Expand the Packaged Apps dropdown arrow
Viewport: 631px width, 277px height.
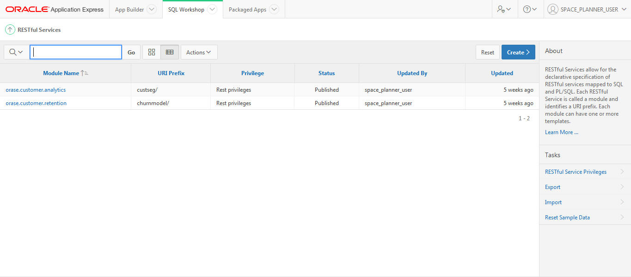pyautogui.click(x=274, y=9)
